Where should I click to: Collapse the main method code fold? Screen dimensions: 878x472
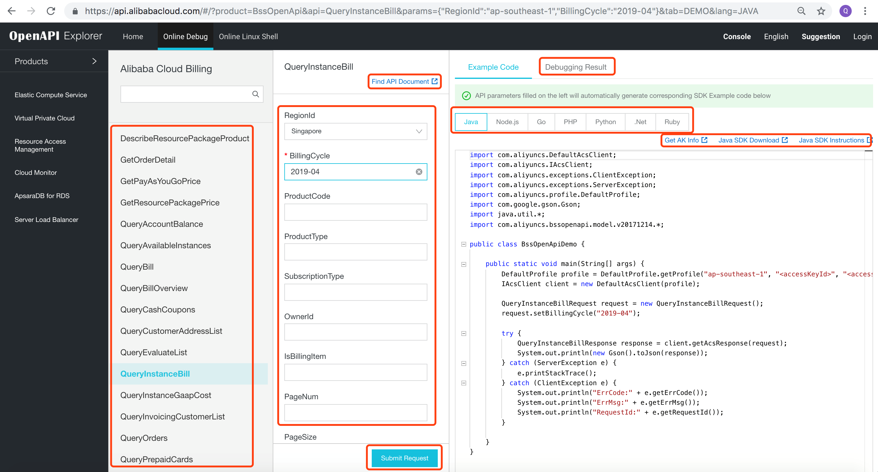pos(463,264)
